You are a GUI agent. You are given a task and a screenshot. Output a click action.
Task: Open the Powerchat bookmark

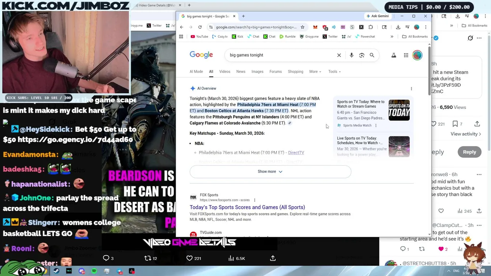pos(365,36)
